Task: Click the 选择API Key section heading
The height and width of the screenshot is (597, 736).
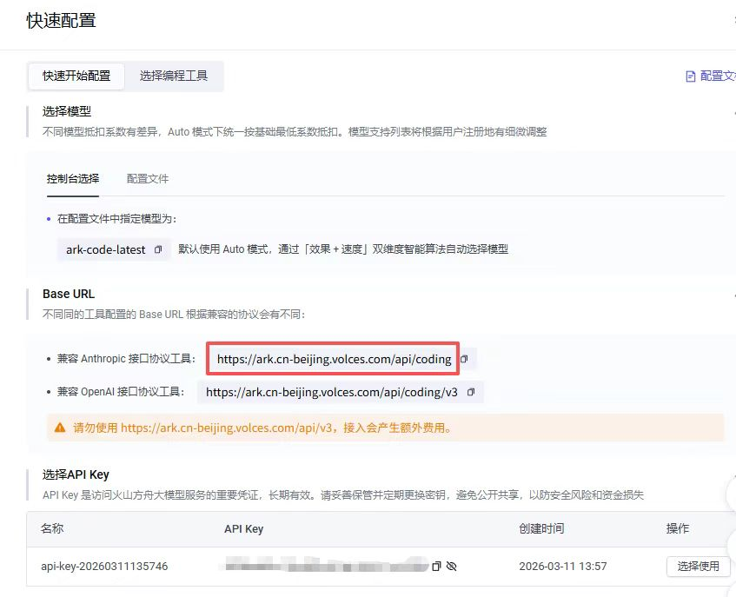Action: 76,474
